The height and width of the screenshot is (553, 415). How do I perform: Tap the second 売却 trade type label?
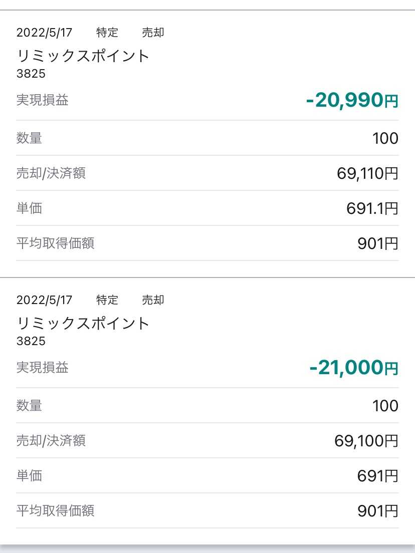coord(153,300)
